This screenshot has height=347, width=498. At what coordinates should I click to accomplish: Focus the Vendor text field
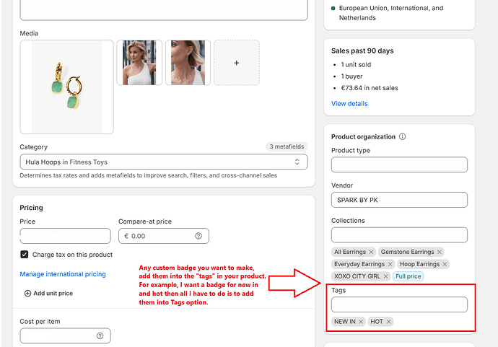pyautogui.click(x=399, y=200)
